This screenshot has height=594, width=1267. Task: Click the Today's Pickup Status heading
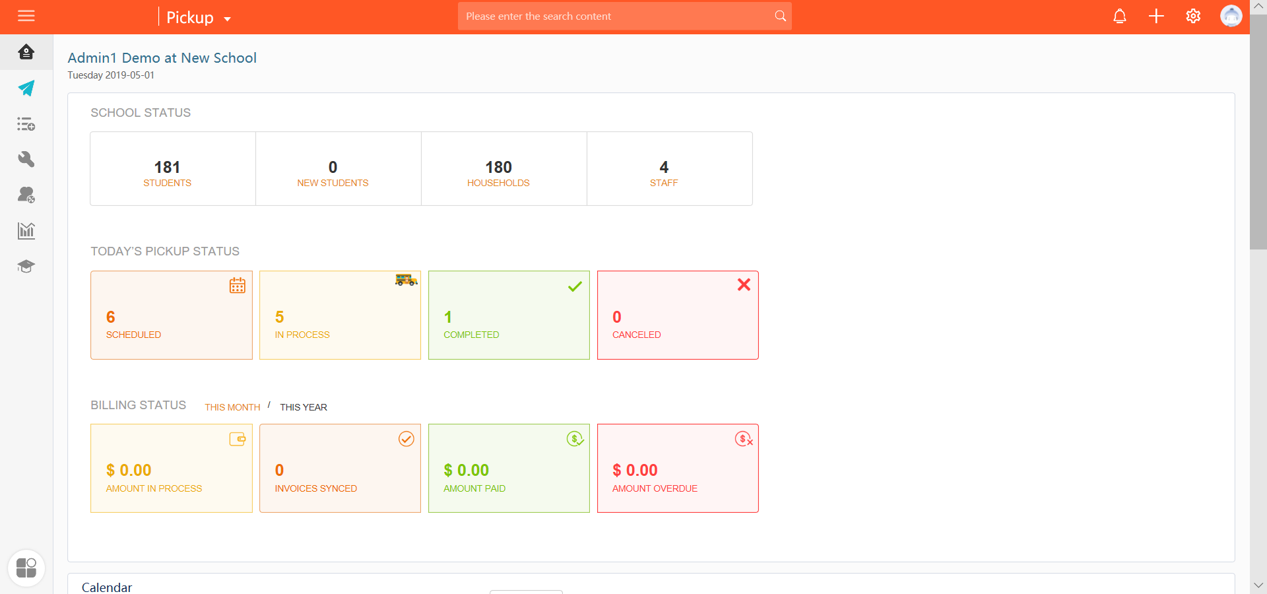165,251
